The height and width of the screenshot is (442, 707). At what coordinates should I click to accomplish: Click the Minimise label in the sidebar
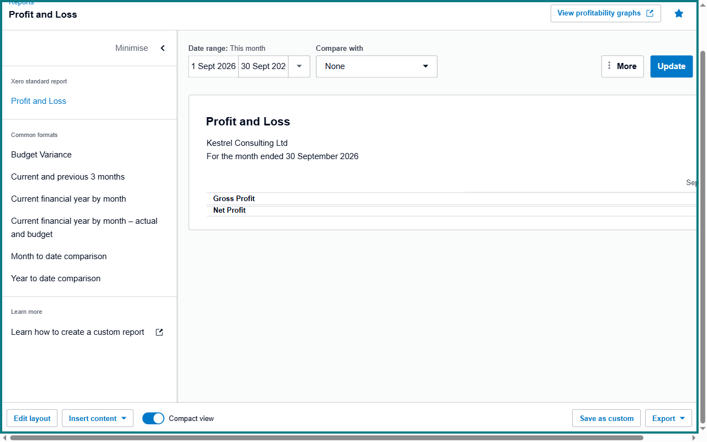coord(131,48)
